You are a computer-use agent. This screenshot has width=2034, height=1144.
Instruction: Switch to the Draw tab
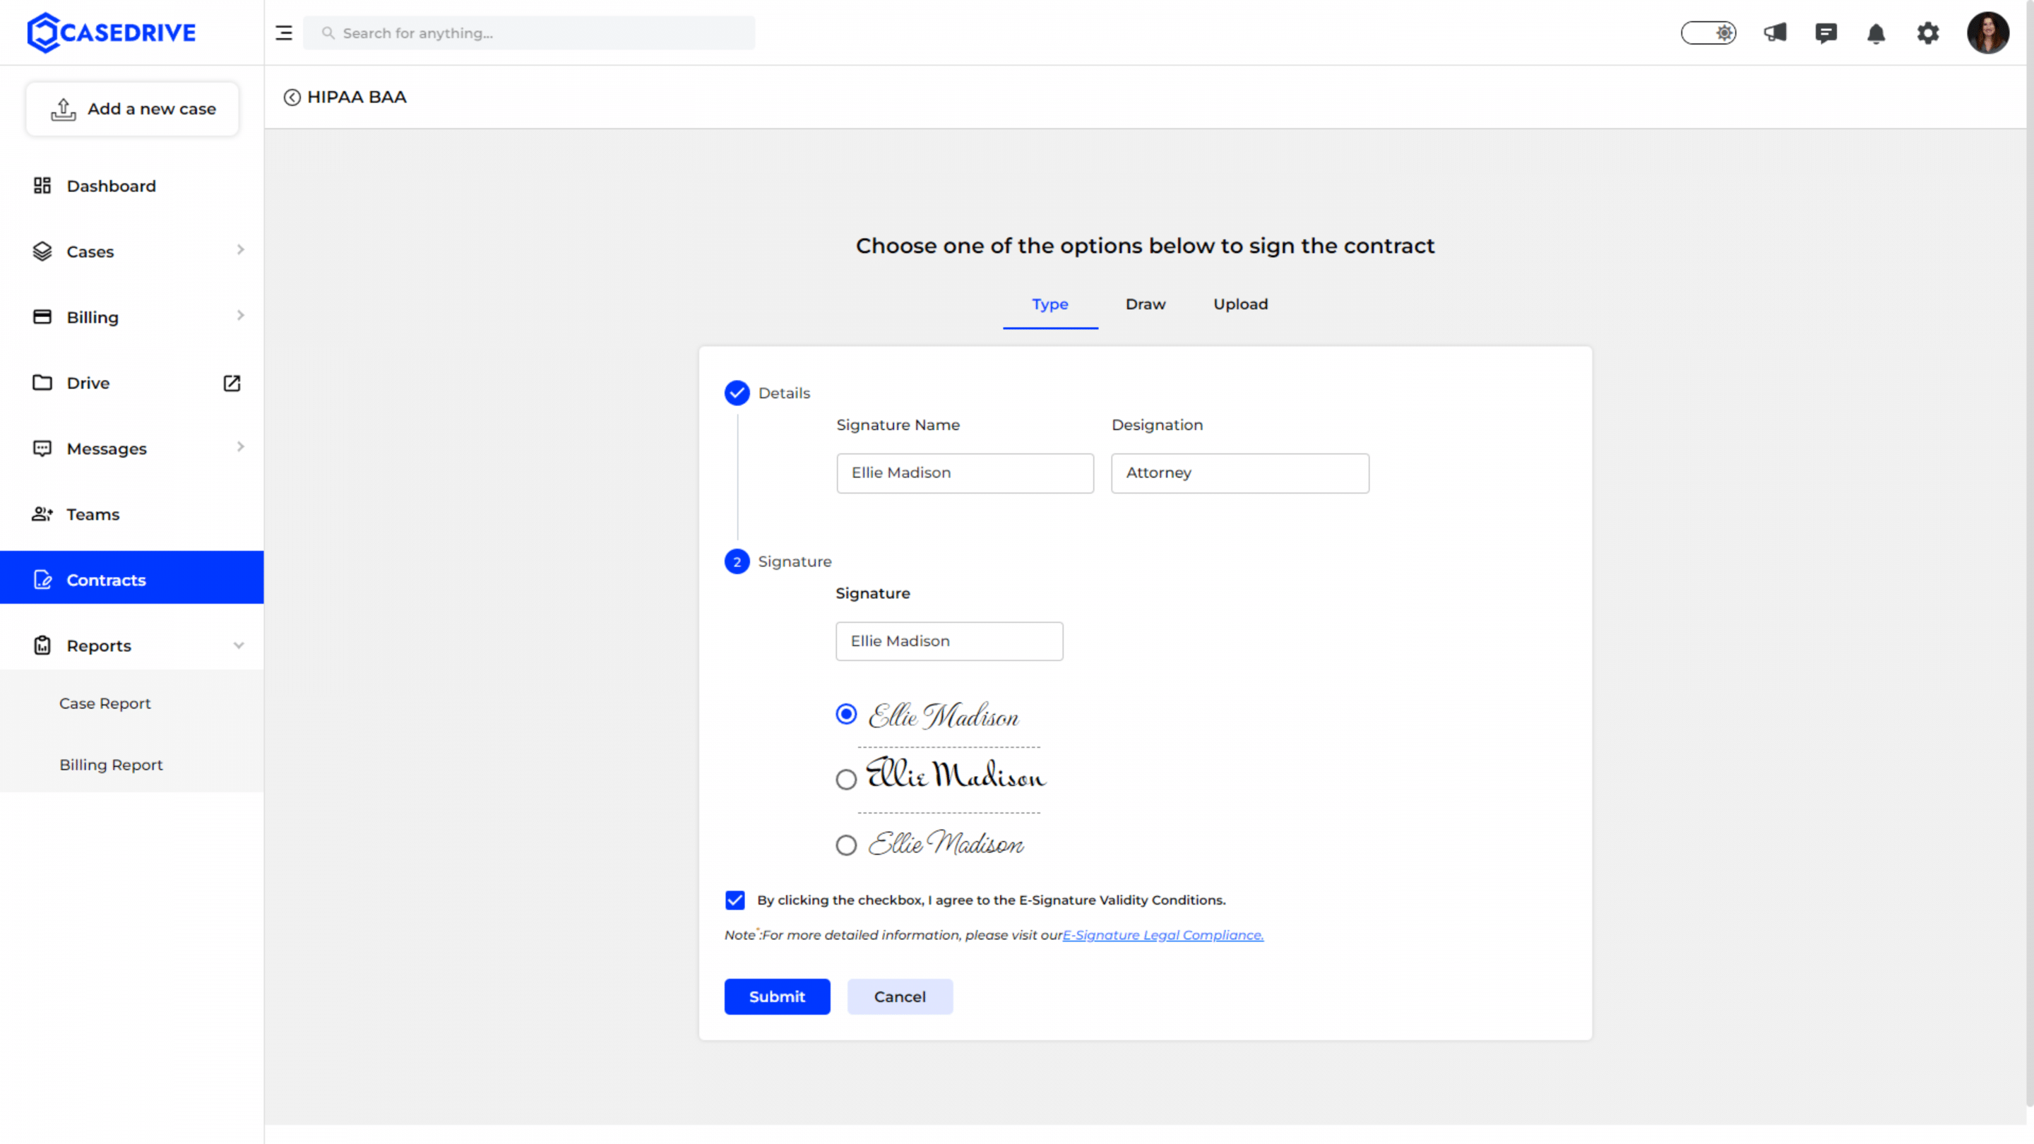[x=1146, y=305]
